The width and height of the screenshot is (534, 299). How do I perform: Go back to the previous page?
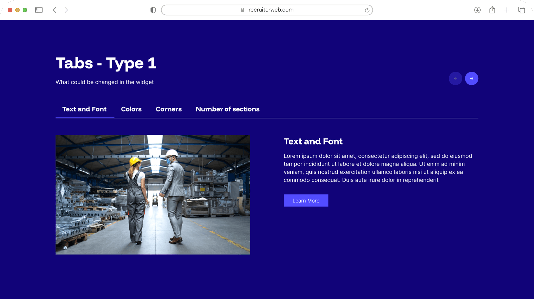(55, 10)
